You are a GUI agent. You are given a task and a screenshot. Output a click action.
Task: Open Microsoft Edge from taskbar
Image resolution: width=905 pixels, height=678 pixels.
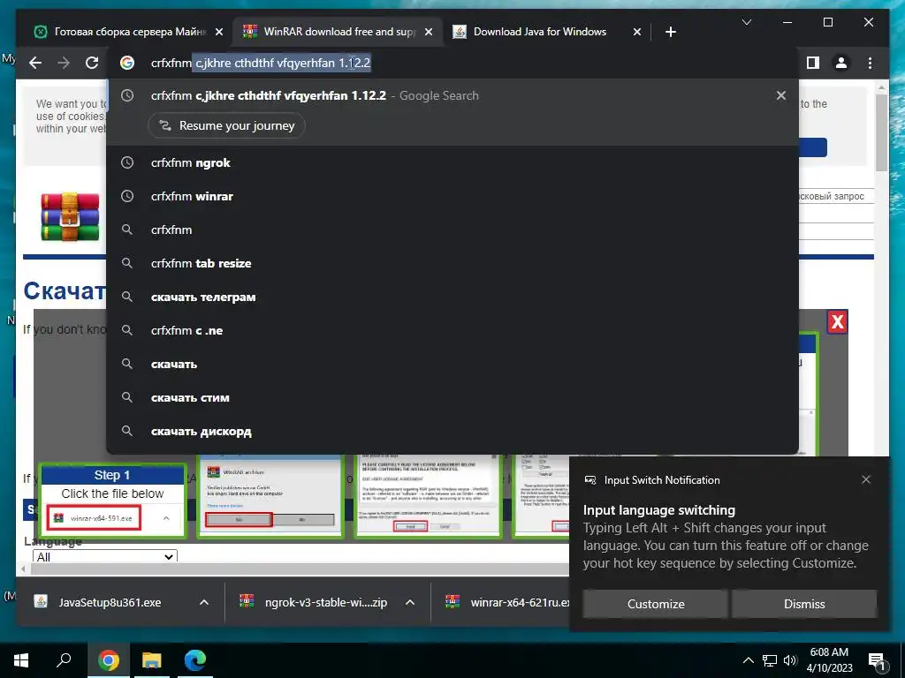[x=195, y=660]
